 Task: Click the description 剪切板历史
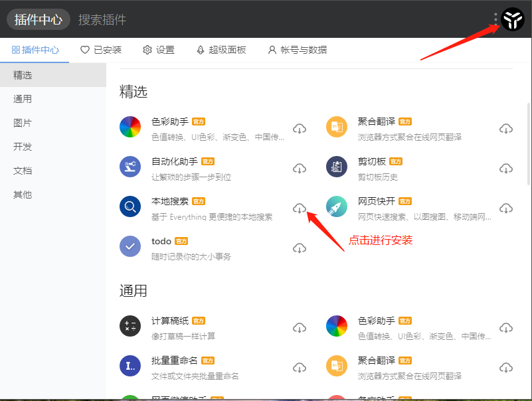(x=378, y=177)
